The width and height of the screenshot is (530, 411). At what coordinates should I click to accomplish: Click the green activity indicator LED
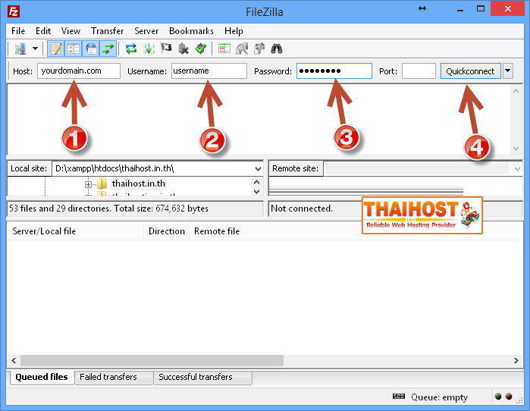click(x=498, y=397)
